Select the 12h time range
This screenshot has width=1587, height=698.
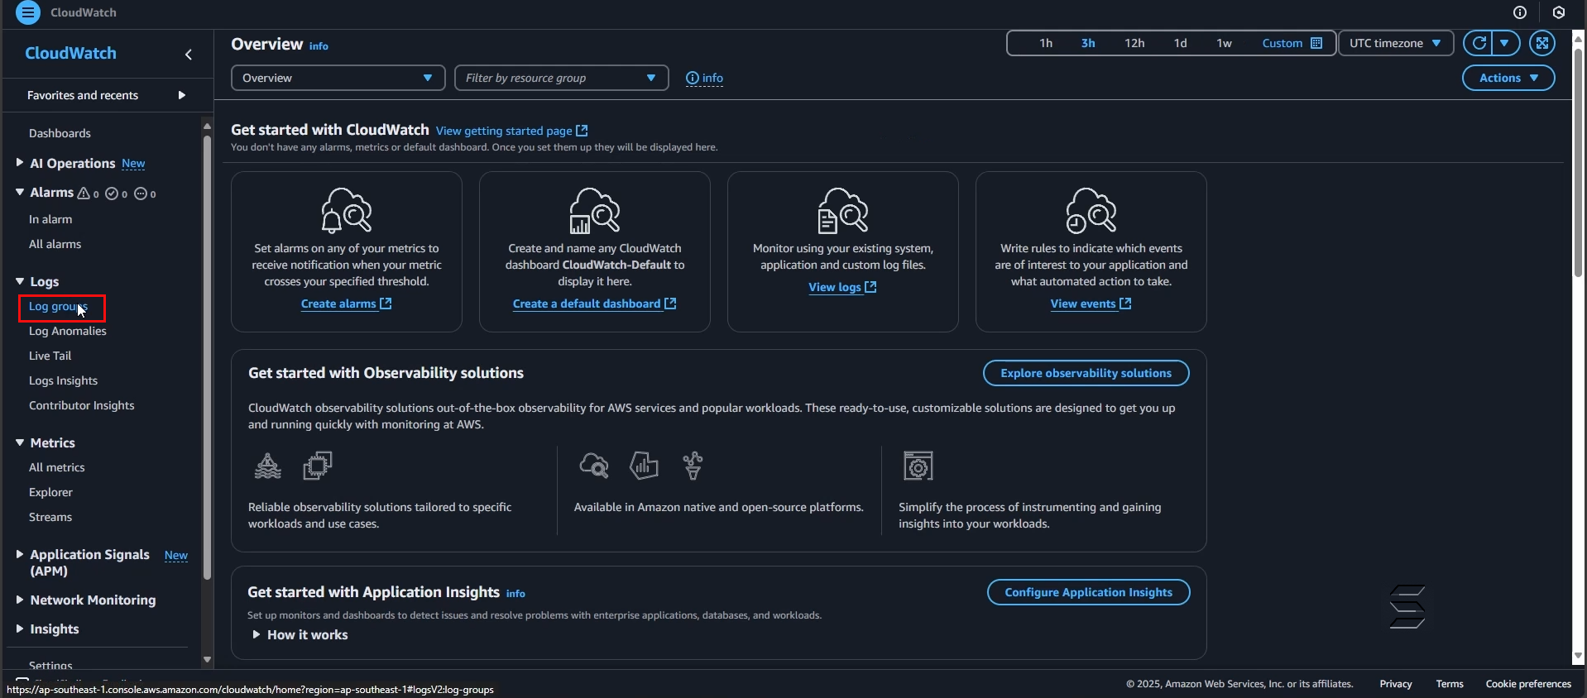[x=1134, y=43]
